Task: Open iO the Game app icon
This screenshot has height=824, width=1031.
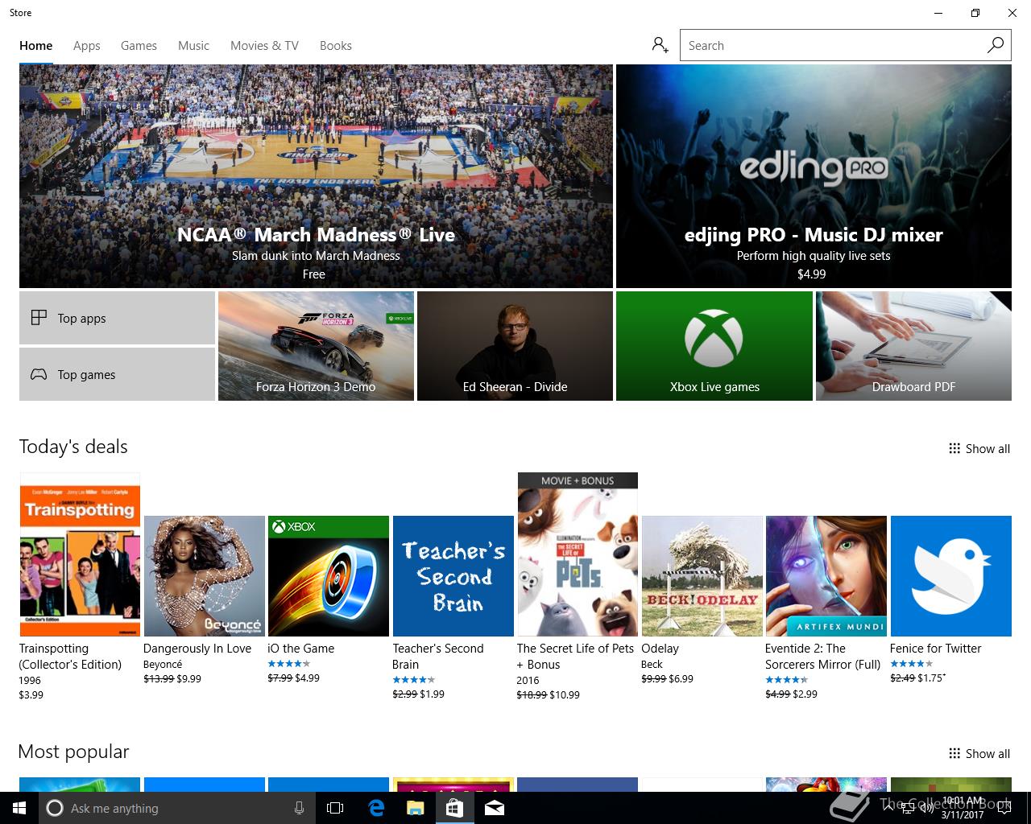Action: tap(329, 576)
